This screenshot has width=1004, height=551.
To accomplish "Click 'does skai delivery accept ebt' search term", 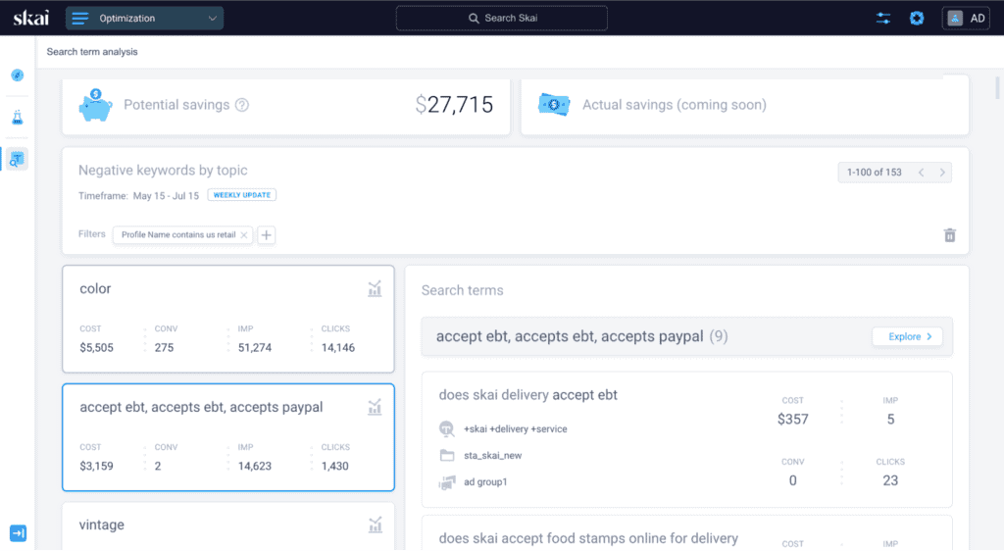I will point(527,395).
